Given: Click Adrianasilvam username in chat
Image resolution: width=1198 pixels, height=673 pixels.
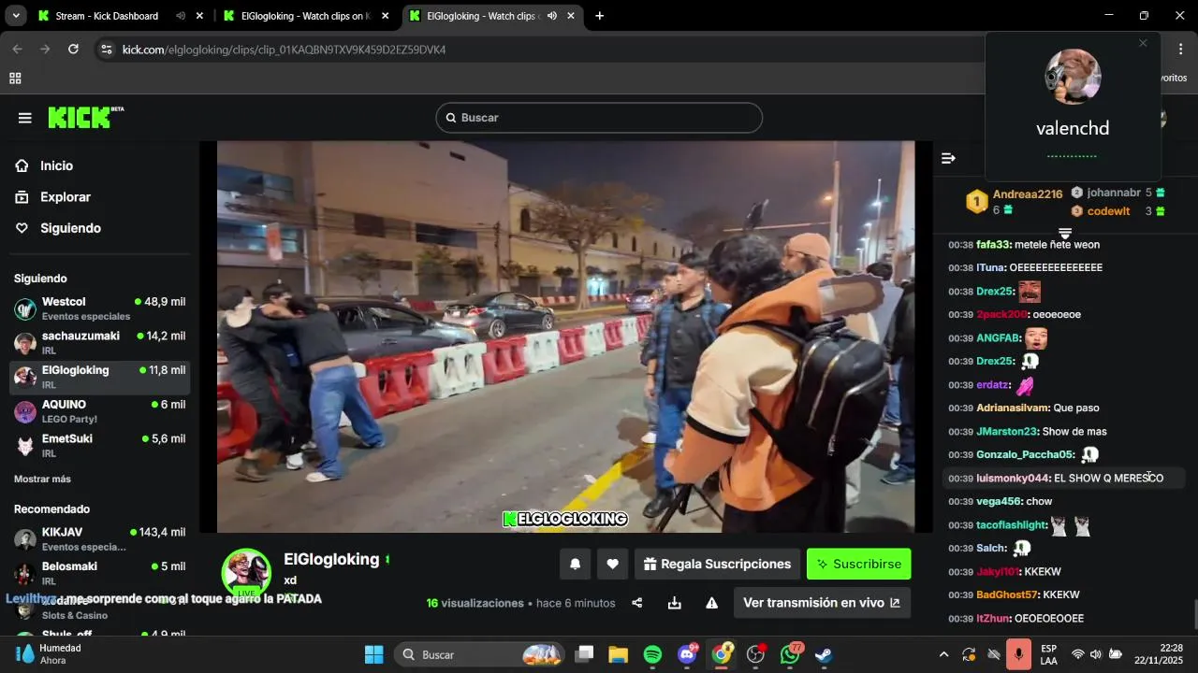Looking at the screenshot, I should 1012,408.
